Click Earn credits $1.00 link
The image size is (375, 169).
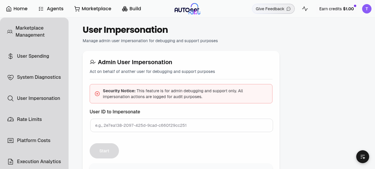[x=337, y=9]
